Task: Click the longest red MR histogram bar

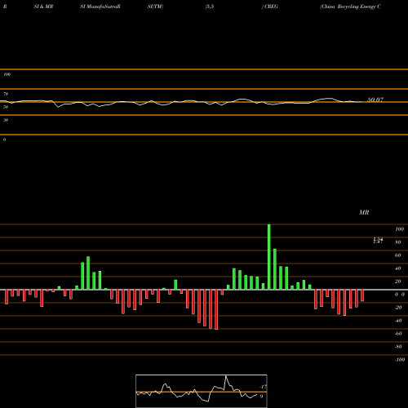Action: tap(216, 309)
